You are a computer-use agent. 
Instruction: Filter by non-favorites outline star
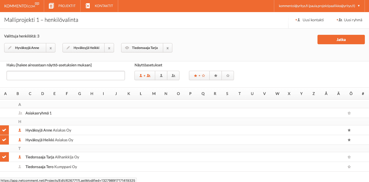point(228,76)
